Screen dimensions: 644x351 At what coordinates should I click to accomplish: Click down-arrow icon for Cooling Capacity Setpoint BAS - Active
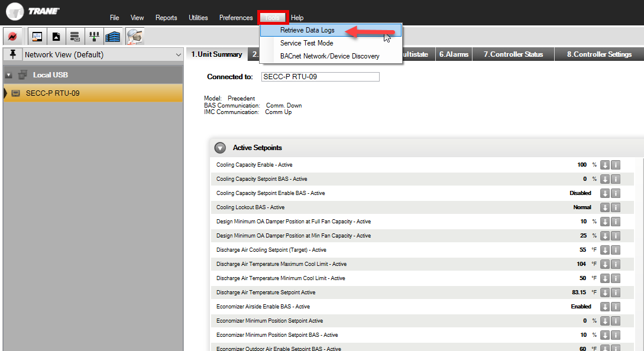pyautogui.click(x=604, y=179)
